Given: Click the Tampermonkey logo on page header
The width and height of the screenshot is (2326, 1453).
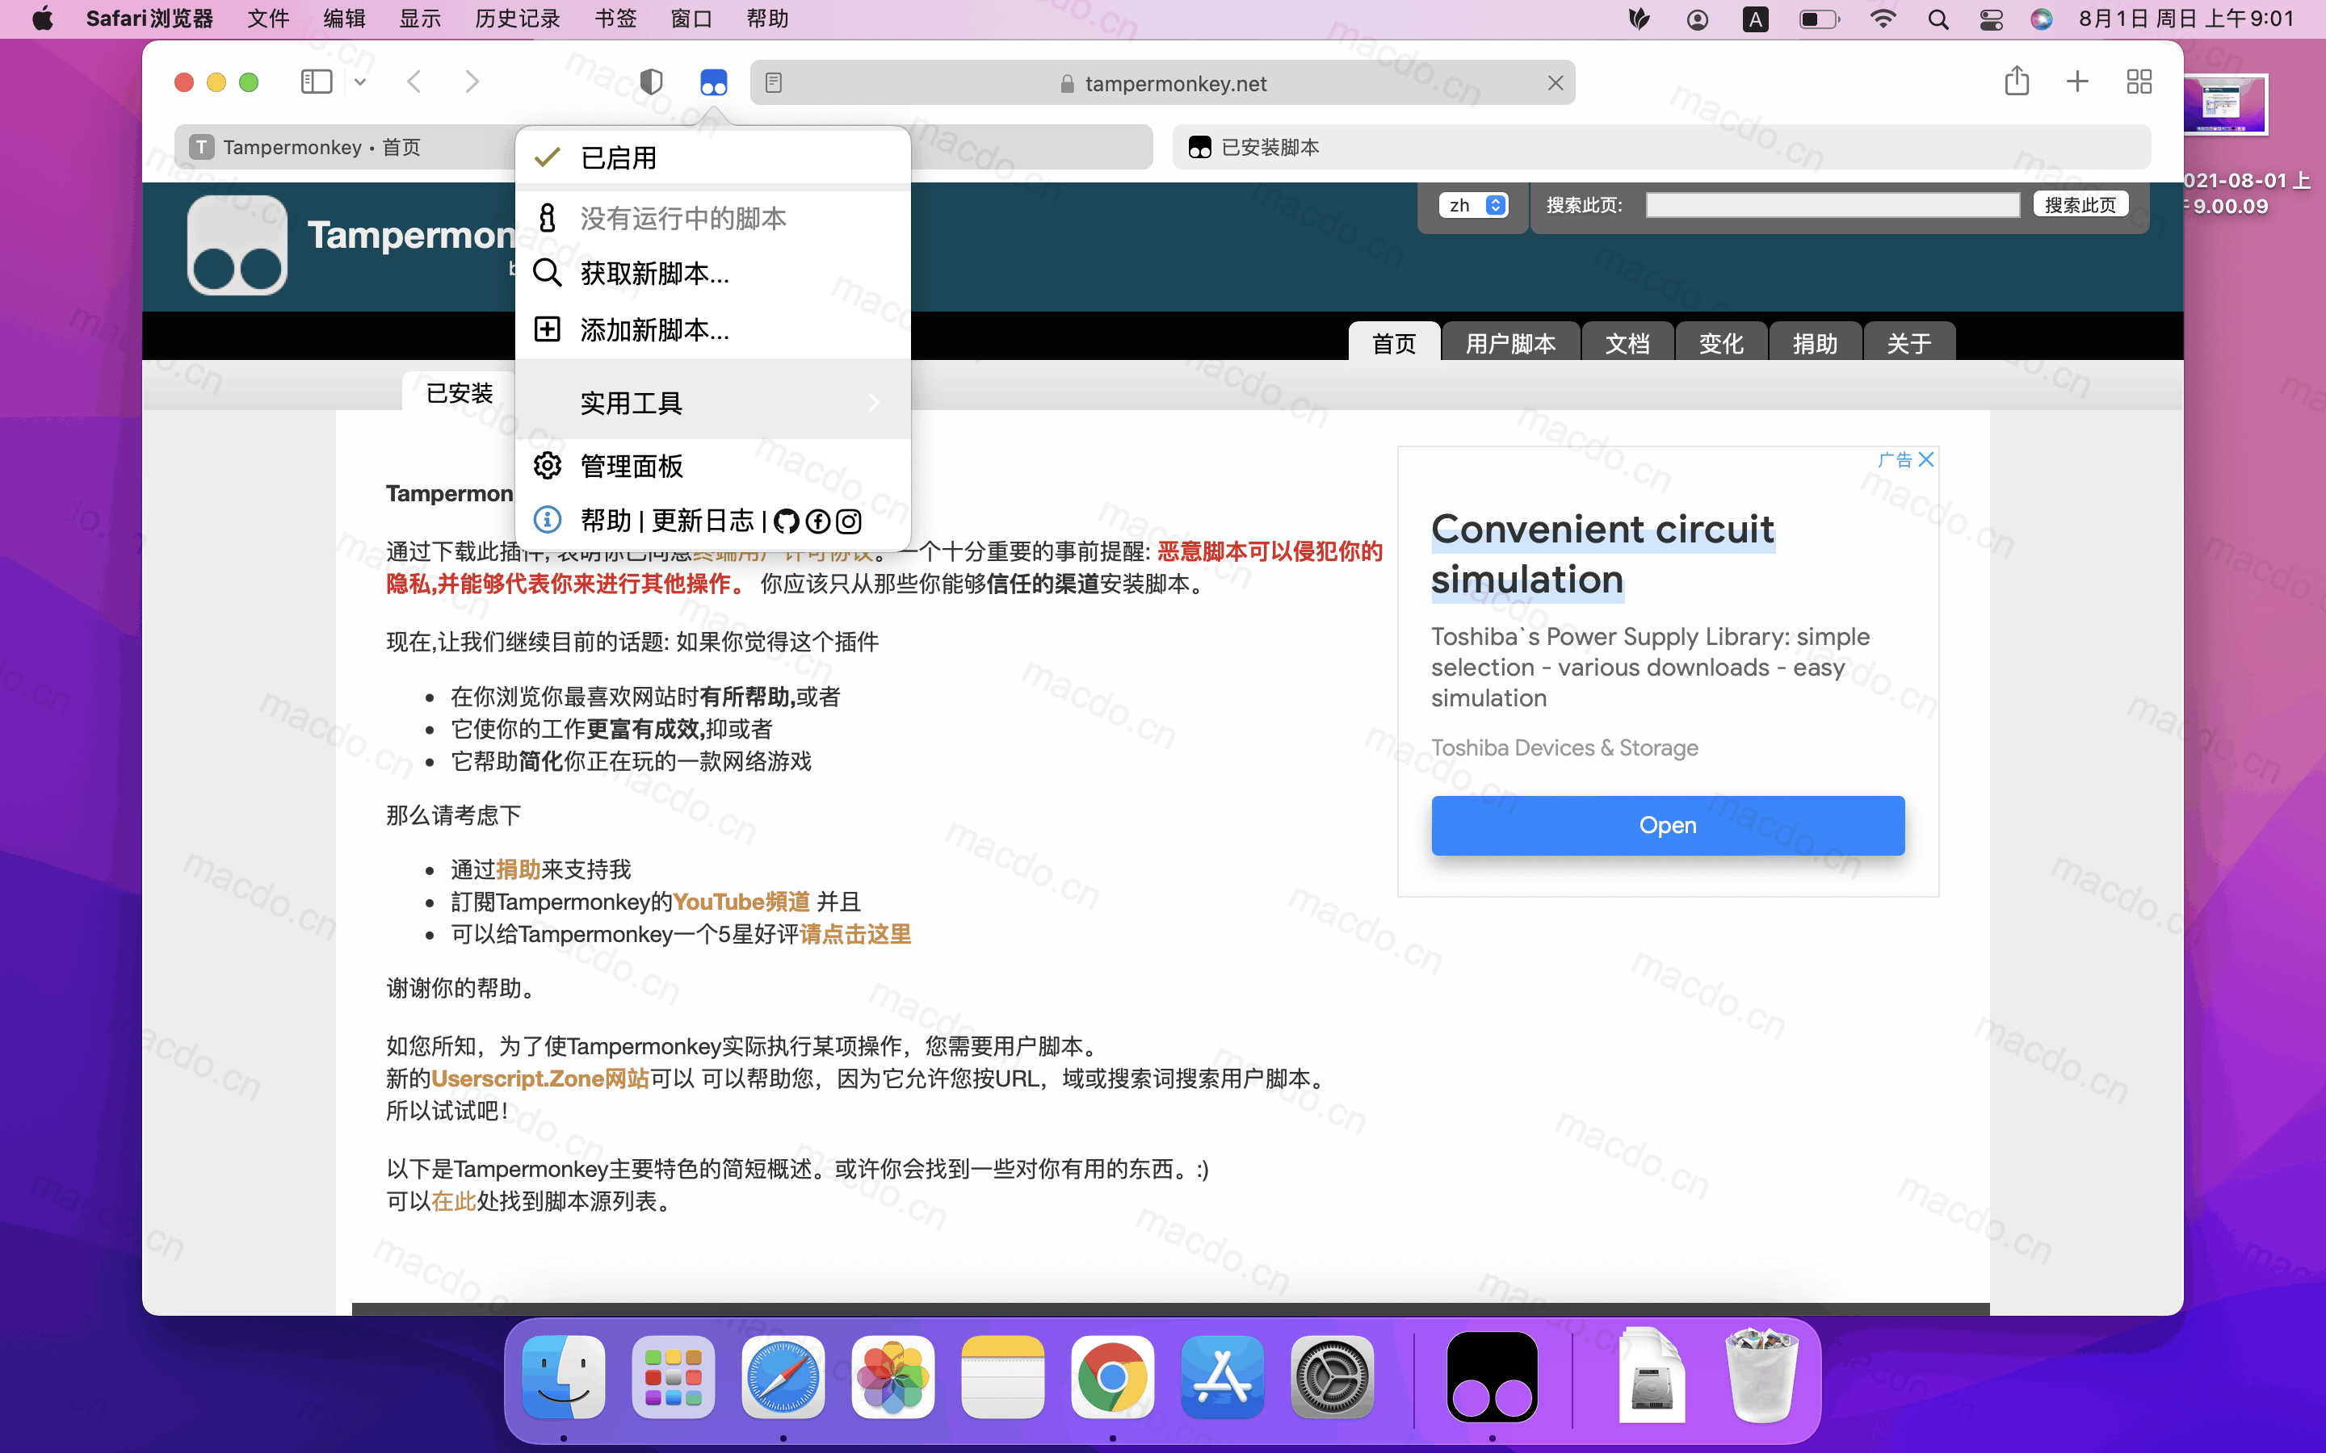Looking at the screenshot, I should [x=237, y=245].
